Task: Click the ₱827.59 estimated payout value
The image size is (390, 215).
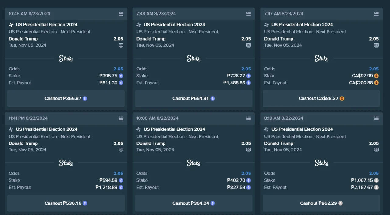Action: 236,187
